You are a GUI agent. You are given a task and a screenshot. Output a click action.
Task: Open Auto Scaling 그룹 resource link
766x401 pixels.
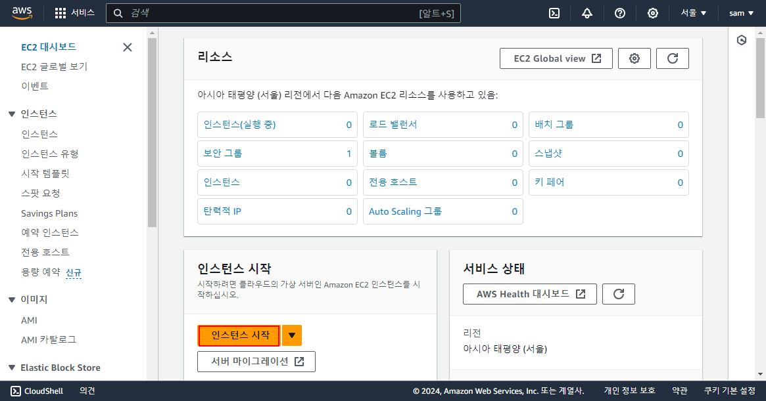coord(405,211)
